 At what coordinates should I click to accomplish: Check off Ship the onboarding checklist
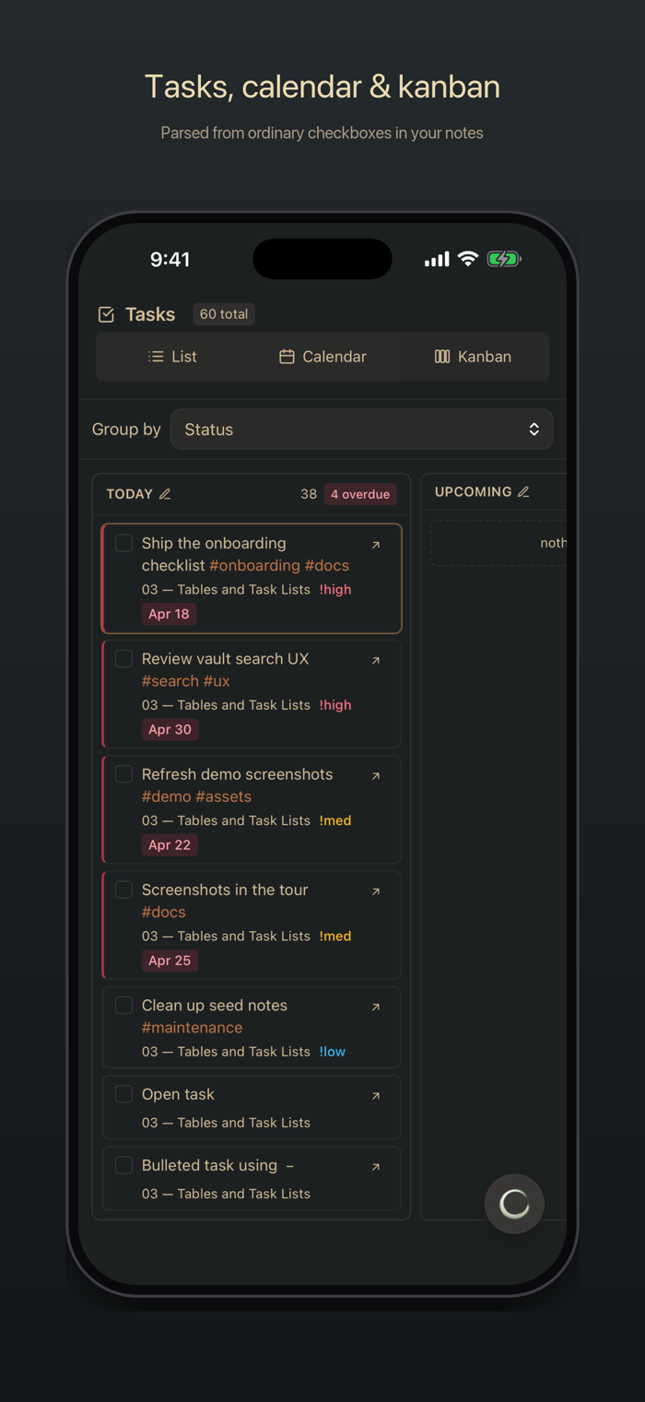123,543
